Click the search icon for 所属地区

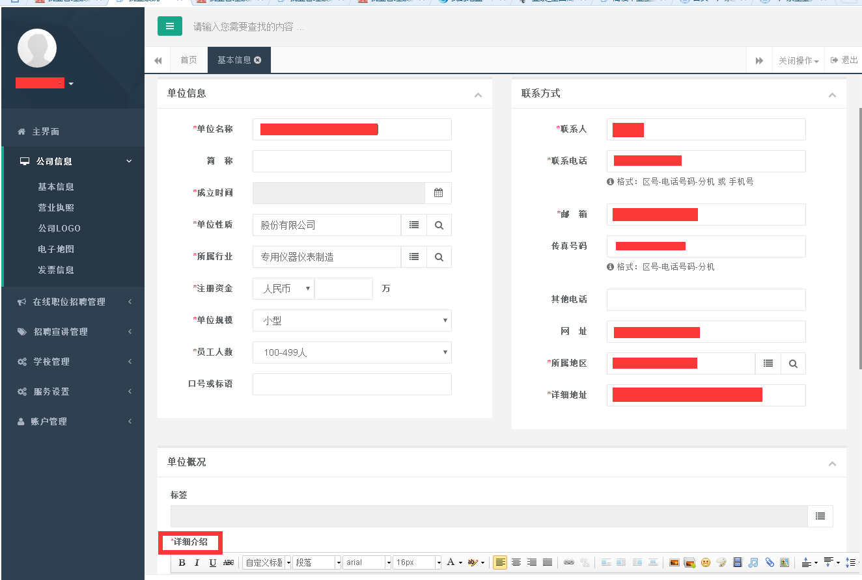click(x=793, y=363)
